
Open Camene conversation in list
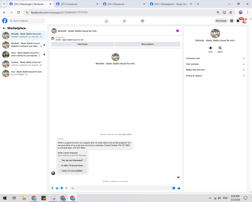pyautogui.click(x=24, y=64)
